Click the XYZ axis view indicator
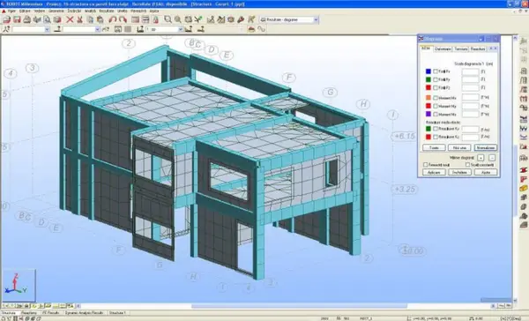The image size is (529, 321). 19,286
